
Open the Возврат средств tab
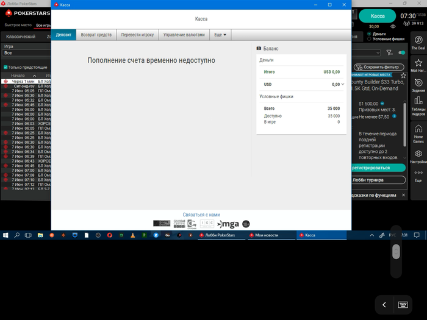(x=96, y=35)
